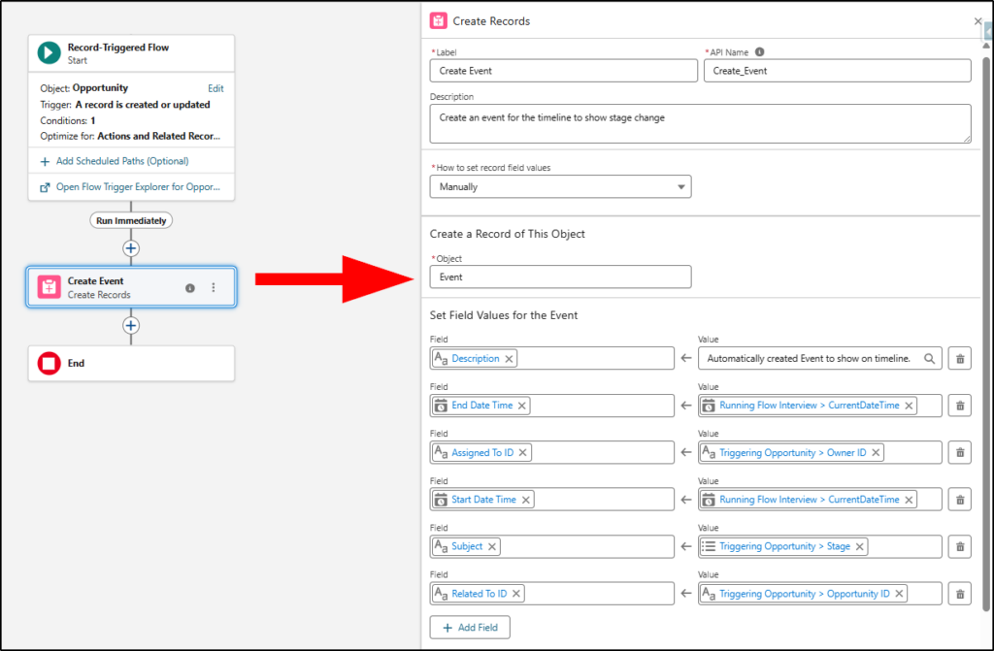This screenshot has height=651, width=994.
Task: Click the red End element icon
Action: click(x=49, y=364)
